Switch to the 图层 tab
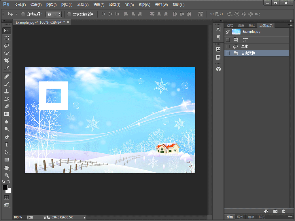Image resolution: width=295 pixels, height=221 pixels. [x=230, y=25]
